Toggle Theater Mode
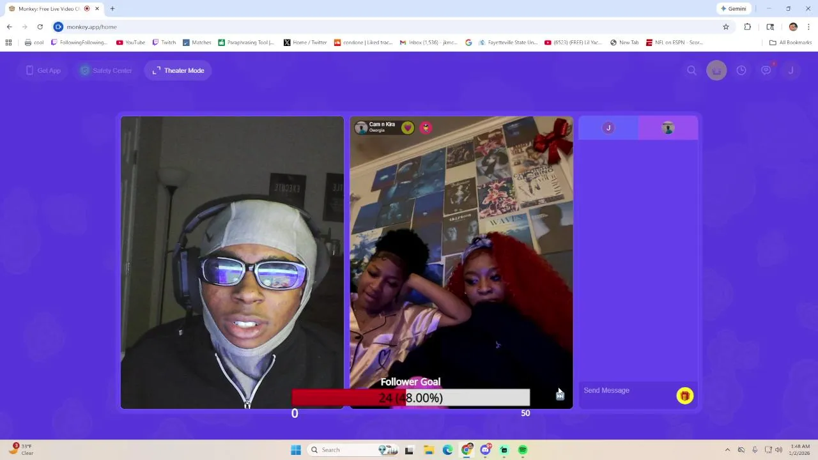Image resolution: width=818 pixels, height=460 pixels. (x=178, y=70)
